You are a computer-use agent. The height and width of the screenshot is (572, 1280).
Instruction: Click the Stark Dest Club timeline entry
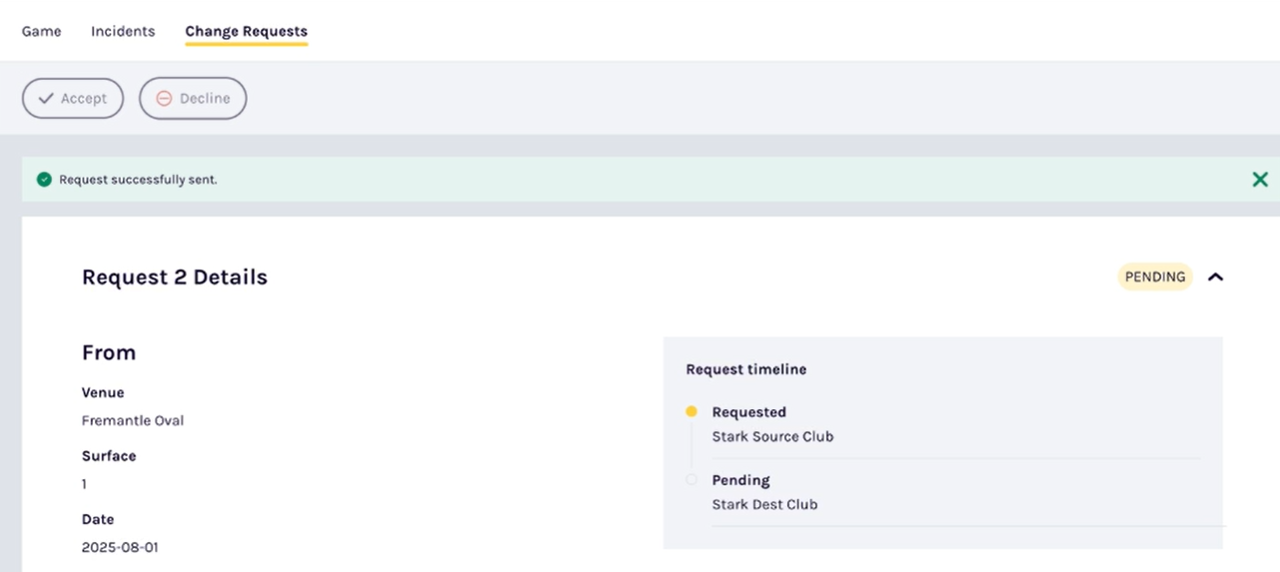point(764,504)
